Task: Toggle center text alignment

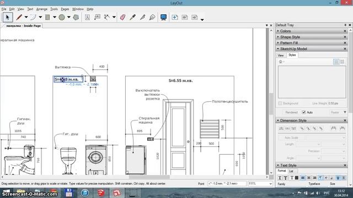Action: [309, 178]
